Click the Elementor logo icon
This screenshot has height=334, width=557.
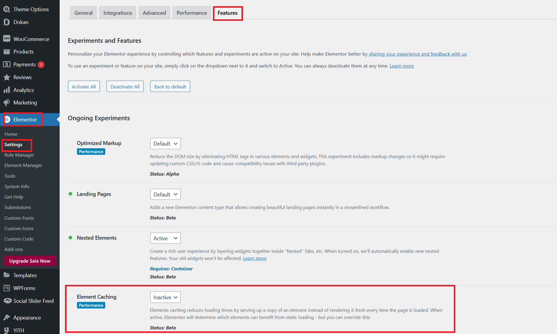(x=7, y=120)
